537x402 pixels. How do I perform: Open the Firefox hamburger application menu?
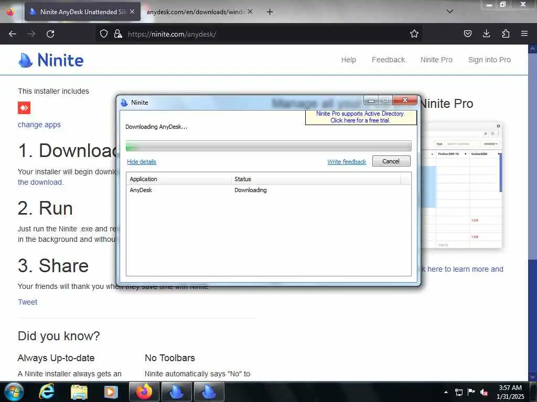[524, 33]
